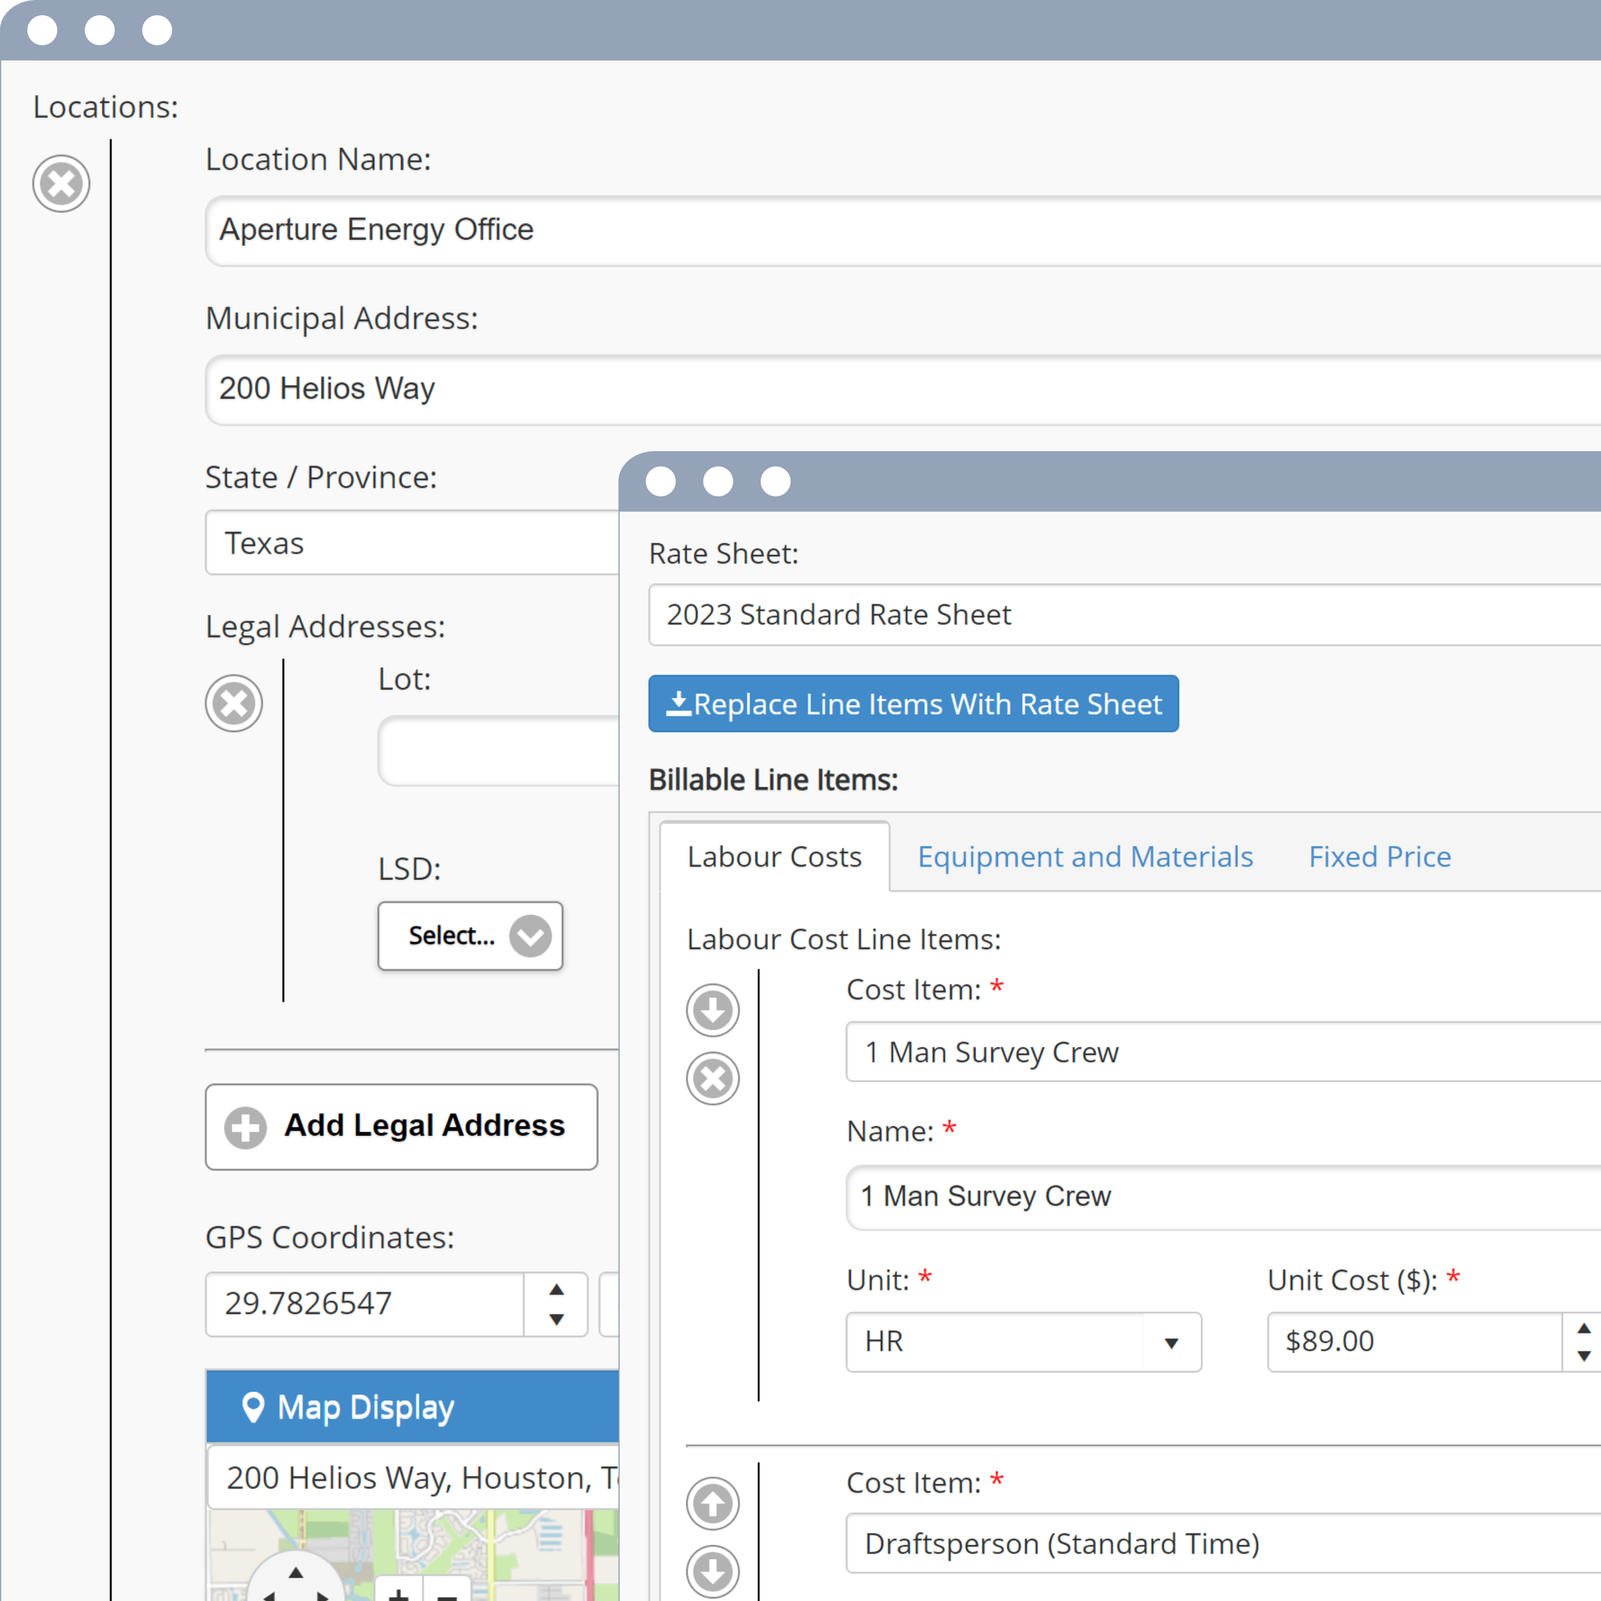The width and height of the screenshot is (1601, 1601).
Task: Click the Rate Sheet field
Action: [x=1124, y=615]
